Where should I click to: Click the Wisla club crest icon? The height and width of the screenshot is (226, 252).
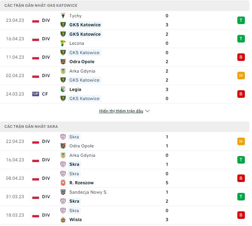pyautogui.click(x=63, y=220)
